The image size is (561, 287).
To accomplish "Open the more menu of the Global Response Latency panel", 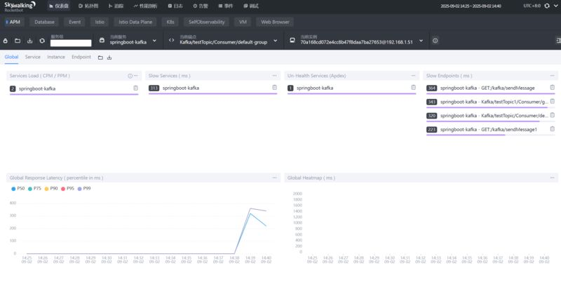I will pos(274,178).
